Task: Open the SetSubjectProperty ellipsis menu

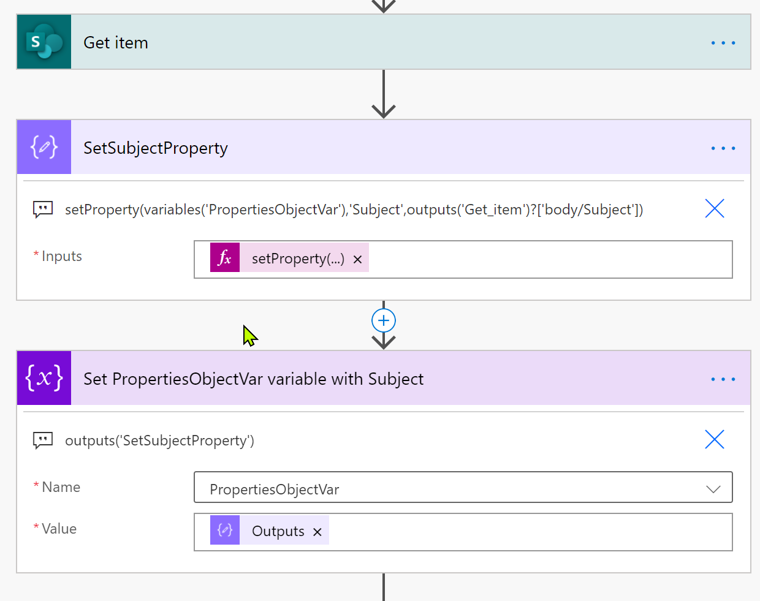Action: (x=723, y=148)
